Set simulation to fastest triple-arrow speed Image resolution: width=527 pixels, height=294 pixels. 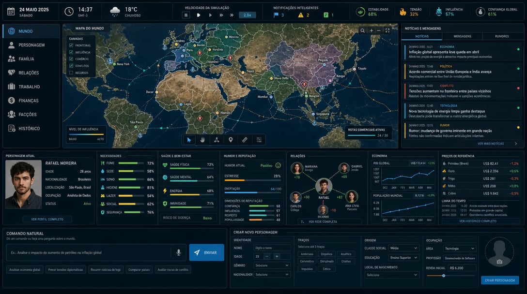[232, 15]
